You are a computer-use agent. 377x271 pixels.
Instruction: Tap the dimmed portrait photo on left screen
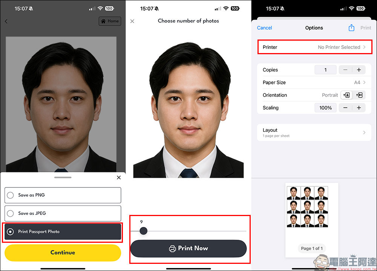tap(61, 104)
